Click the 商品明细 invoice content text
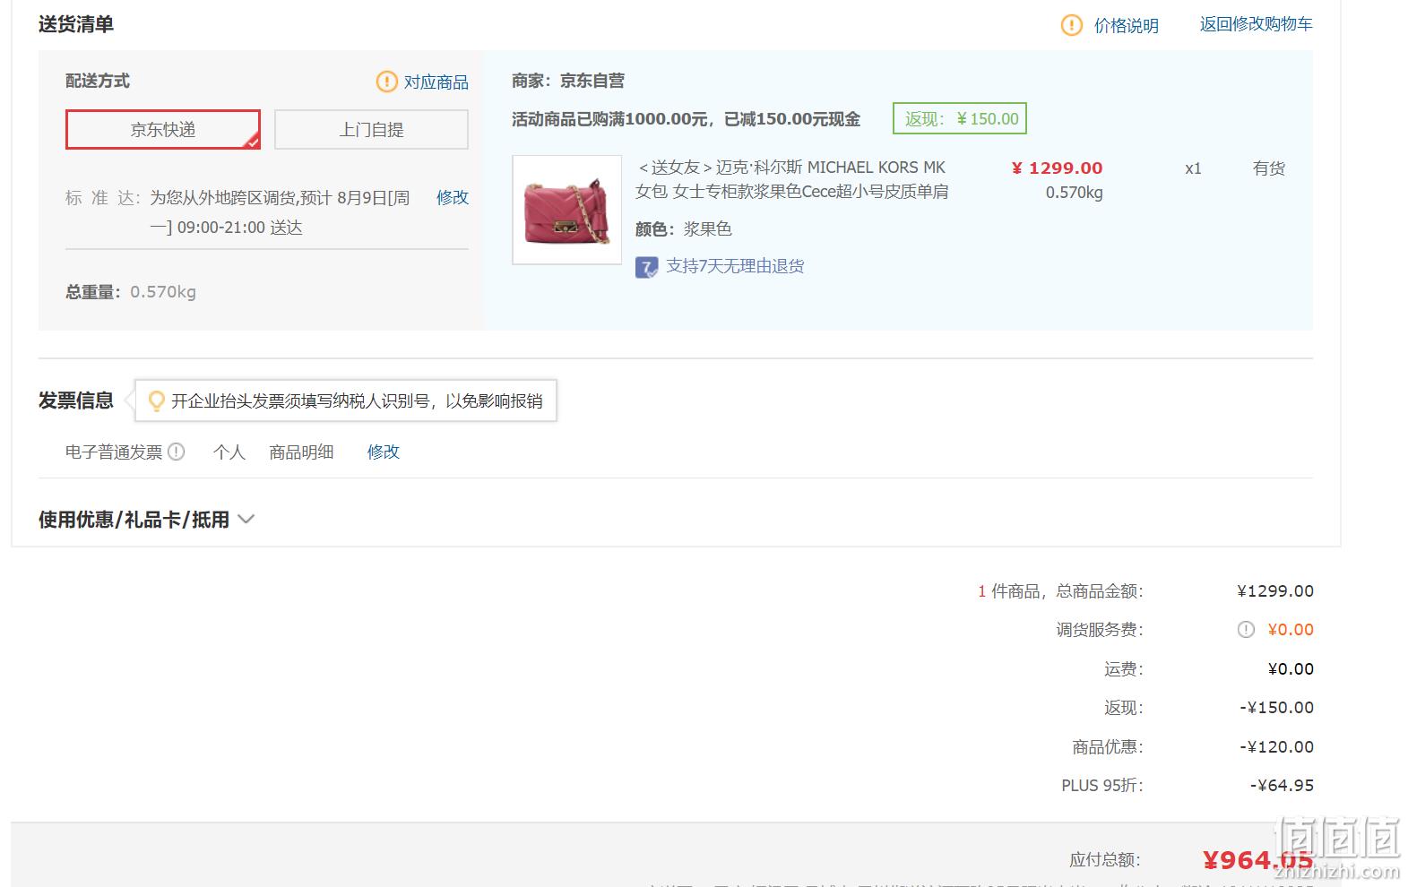Screen dimensions: 1408x887 coord(301,452)
